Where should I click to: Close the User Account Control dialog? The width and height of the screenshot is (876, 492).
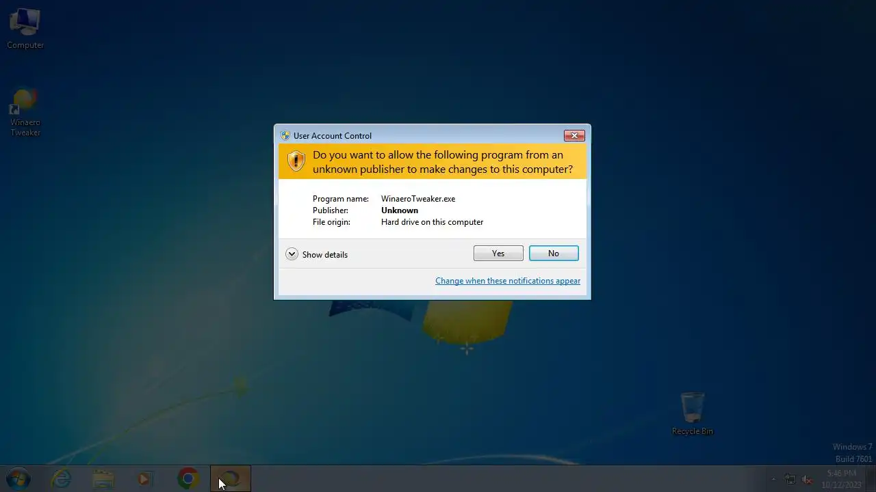[x=574, y=135]
